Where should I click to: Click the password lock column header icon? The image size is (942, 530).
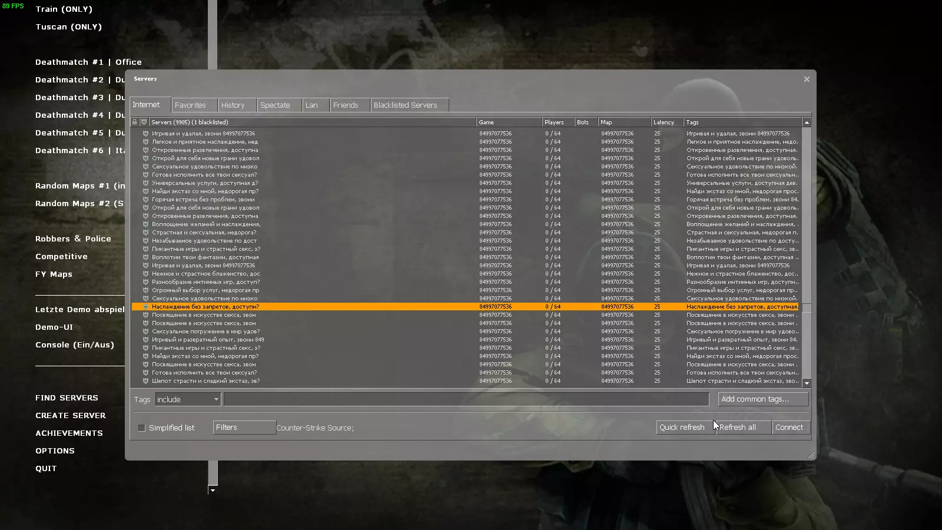pyautogui.click(x=135, y=122)
